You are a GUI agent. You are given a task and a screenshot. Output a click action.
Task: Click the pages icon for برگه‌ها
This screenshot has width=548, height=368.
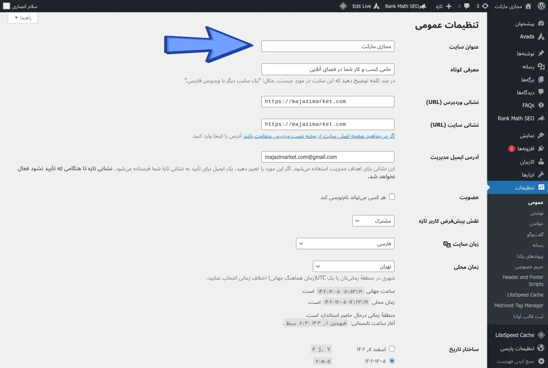(541, 79)
